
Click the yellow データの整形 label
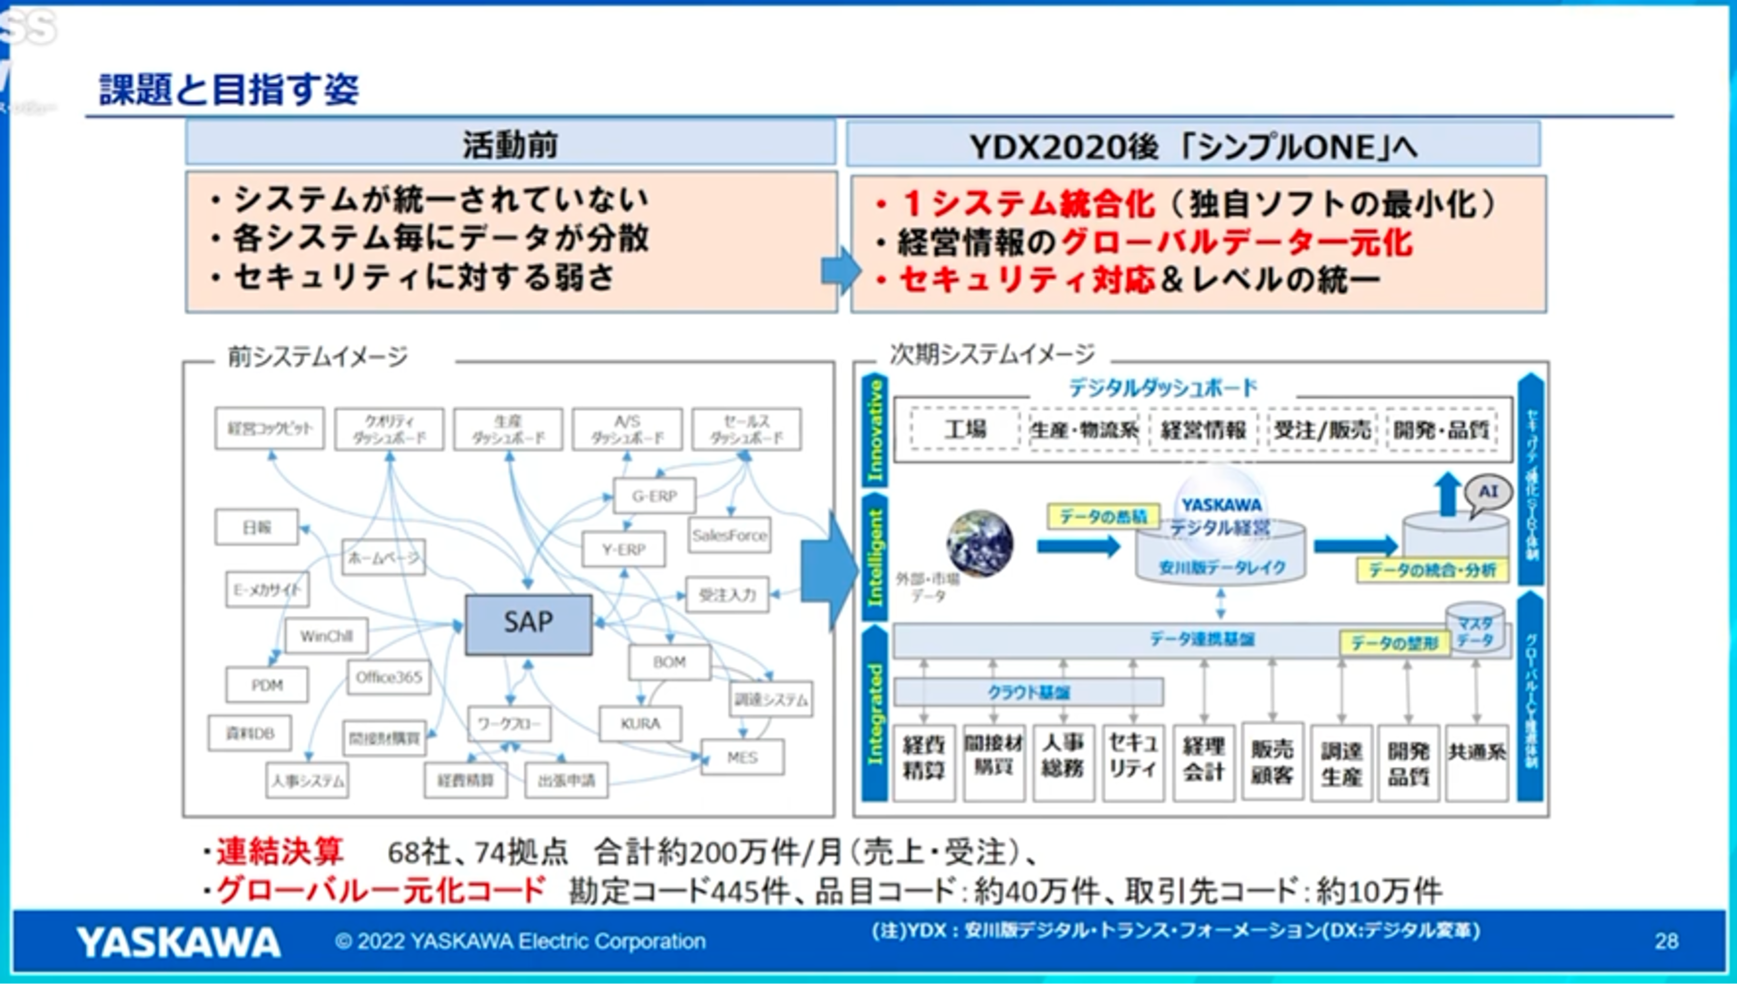tap(1394, 643)
